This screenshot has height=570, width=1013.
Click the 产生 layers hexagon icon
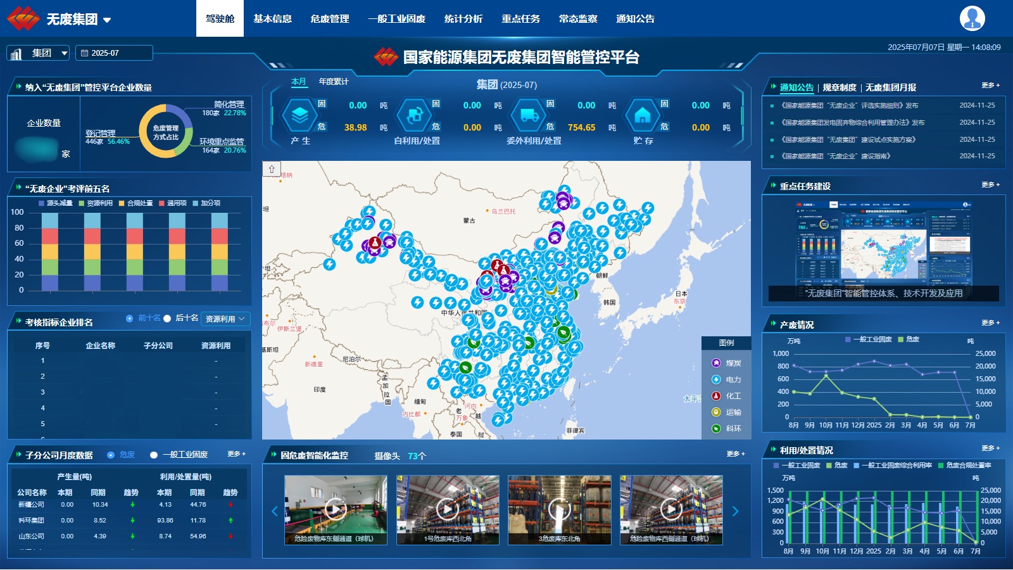(x=299, y=115)
